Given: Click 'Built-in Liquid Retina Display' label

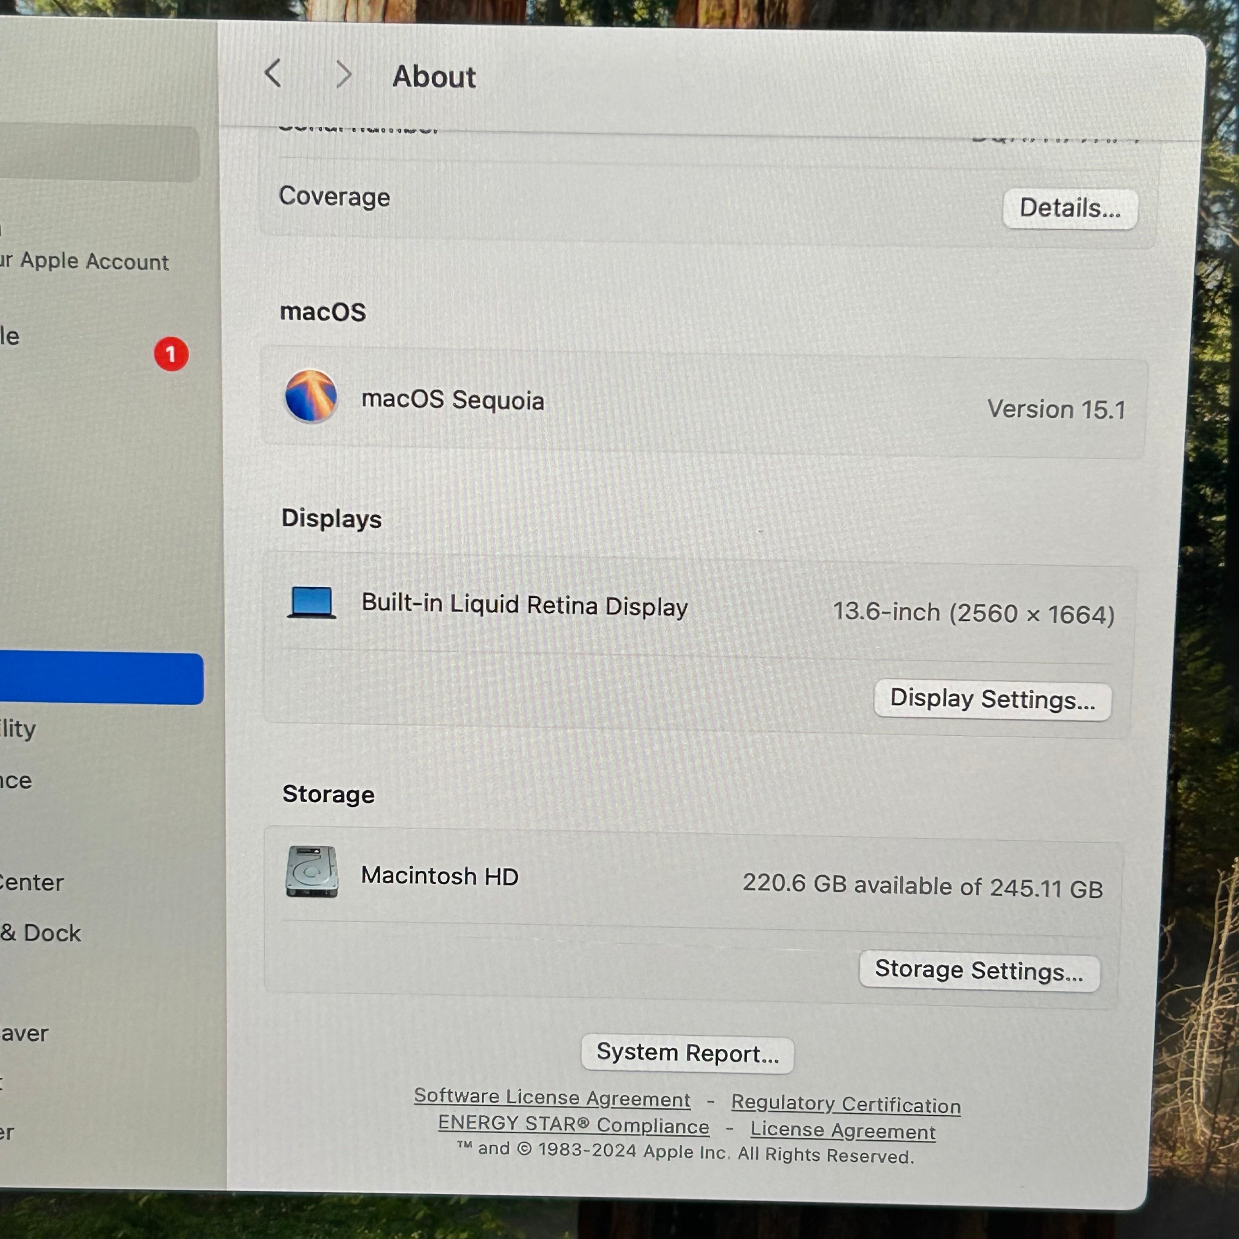Looking at the screenshot, I should (524, 605).
